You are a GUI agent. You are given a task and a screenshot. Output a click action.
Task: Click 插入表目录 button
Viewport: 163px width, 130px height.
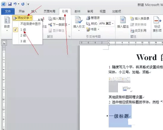(x=140, y=19)
